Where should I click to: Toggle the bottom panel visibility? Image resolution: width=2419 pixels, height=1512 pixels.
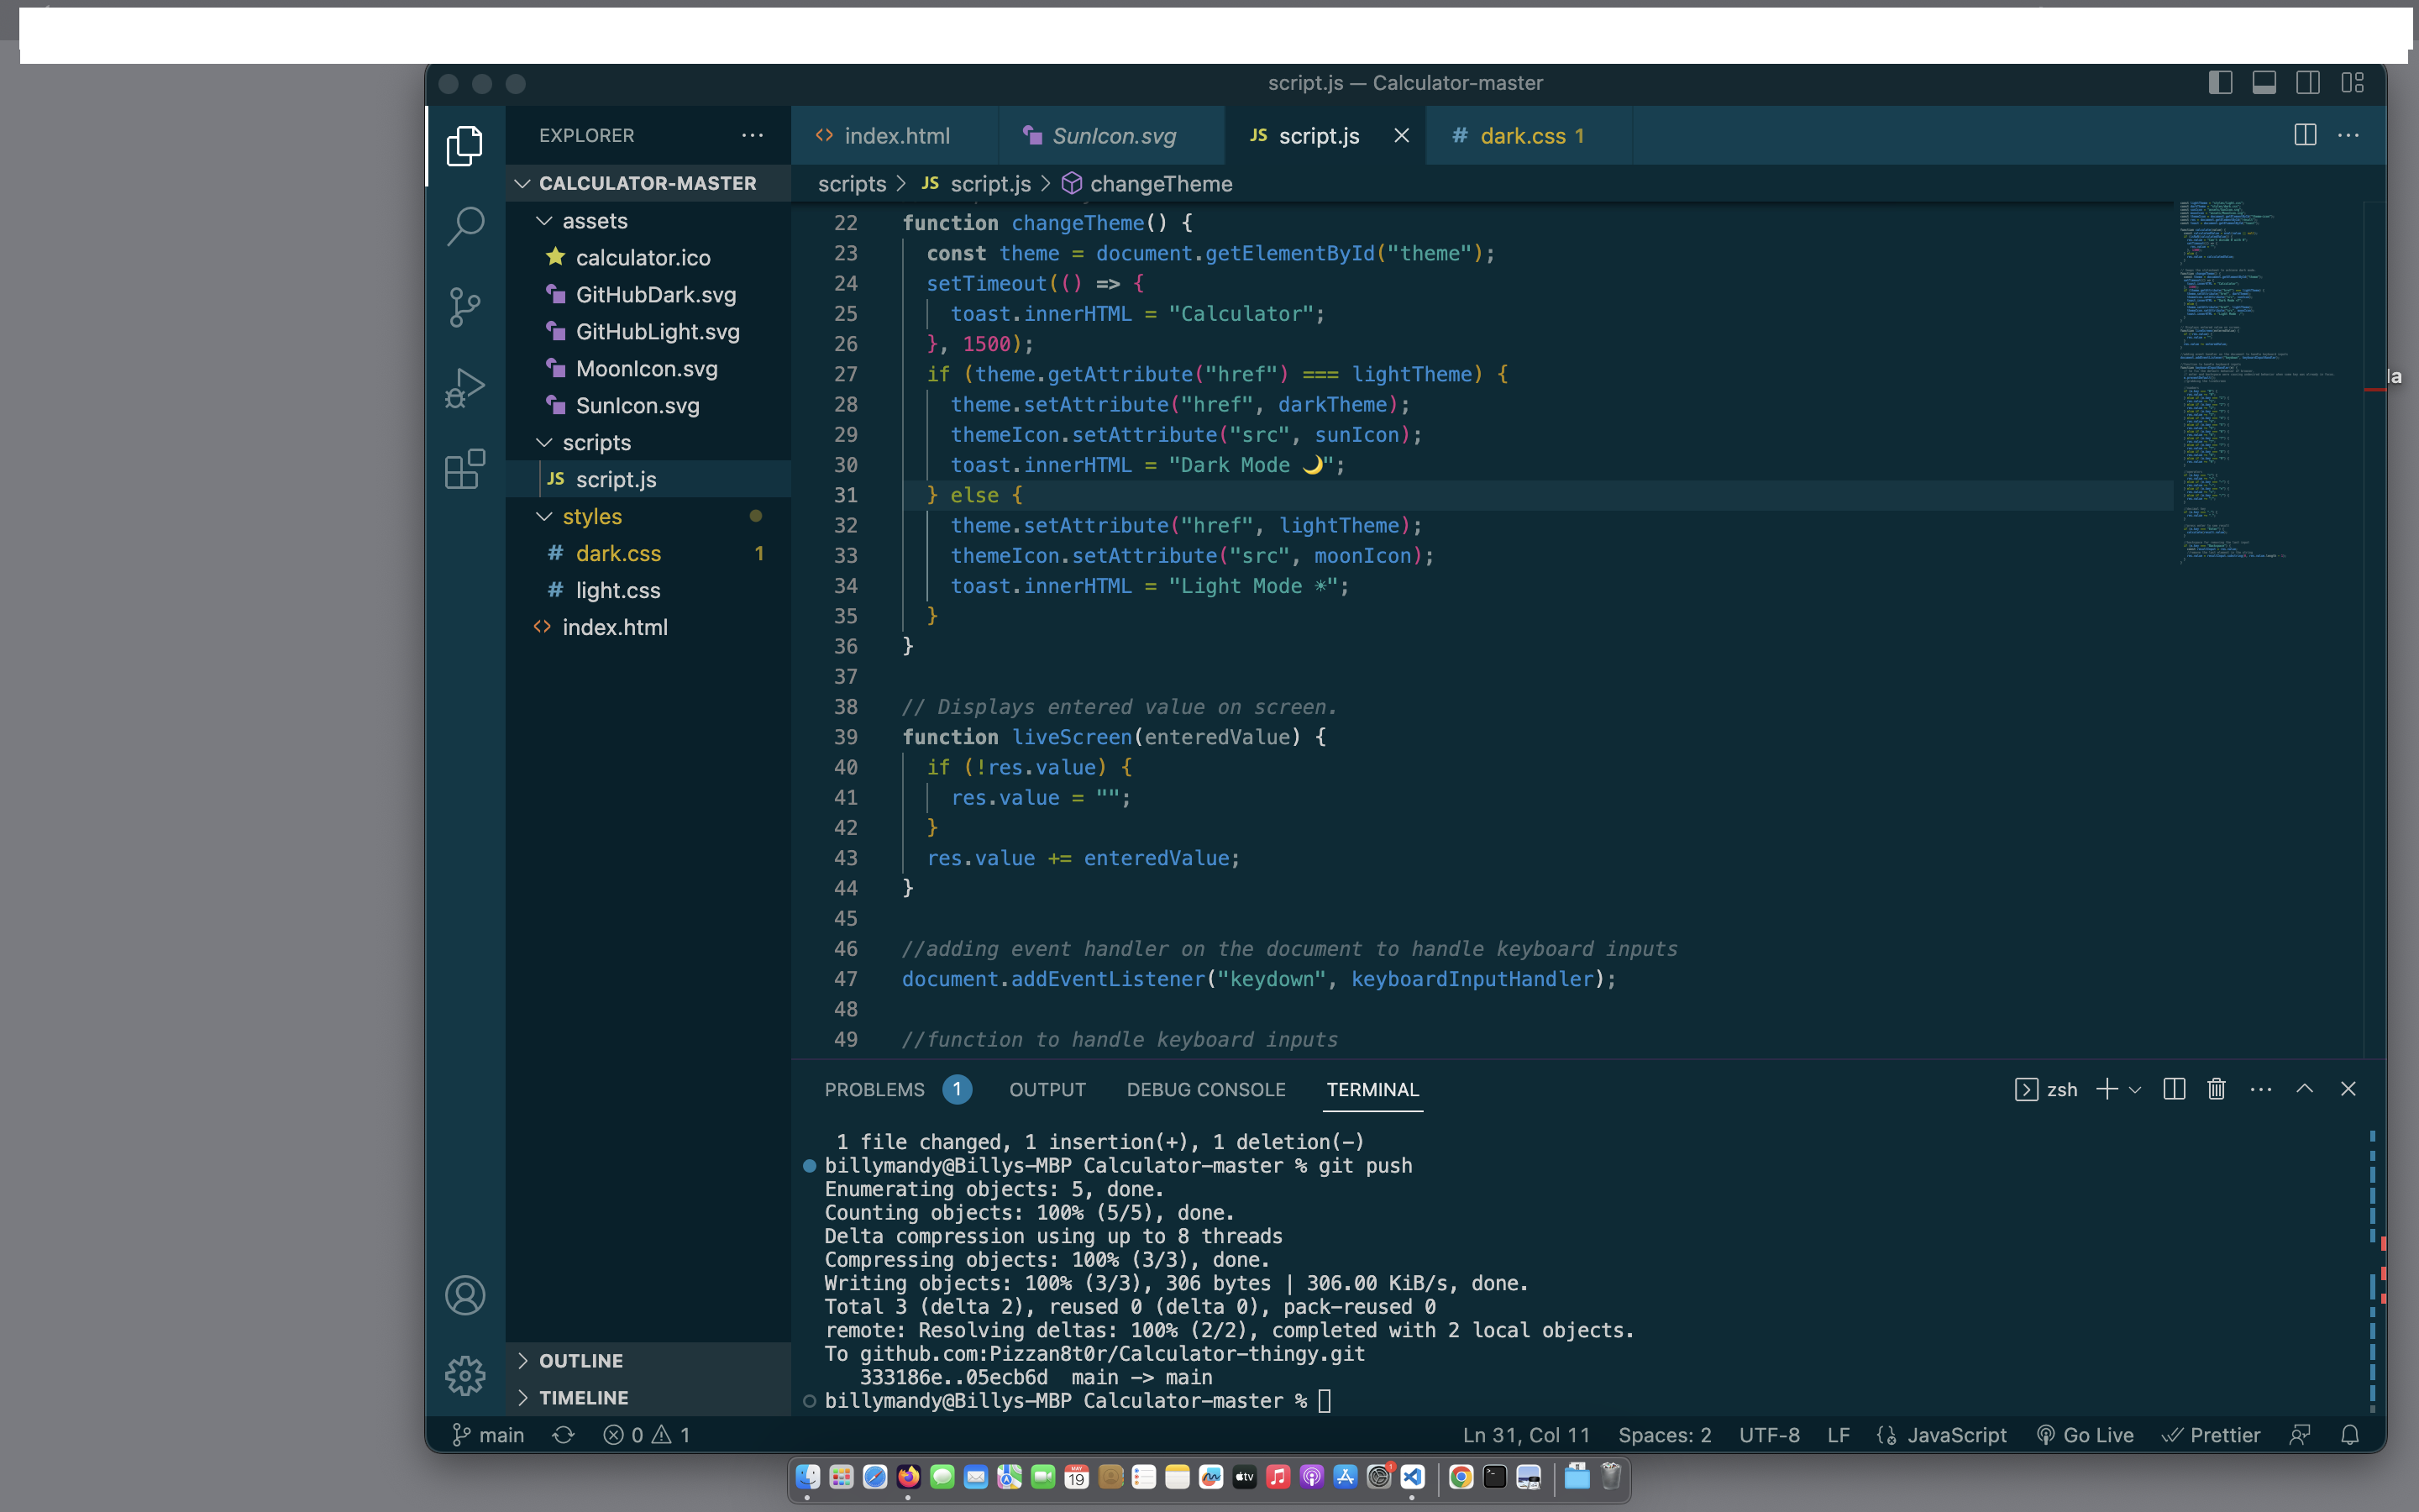coord(2264,82)
